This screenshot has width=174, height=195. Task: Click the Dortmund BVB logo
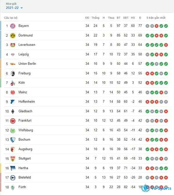pyautogui.click(x=12, y=36)
